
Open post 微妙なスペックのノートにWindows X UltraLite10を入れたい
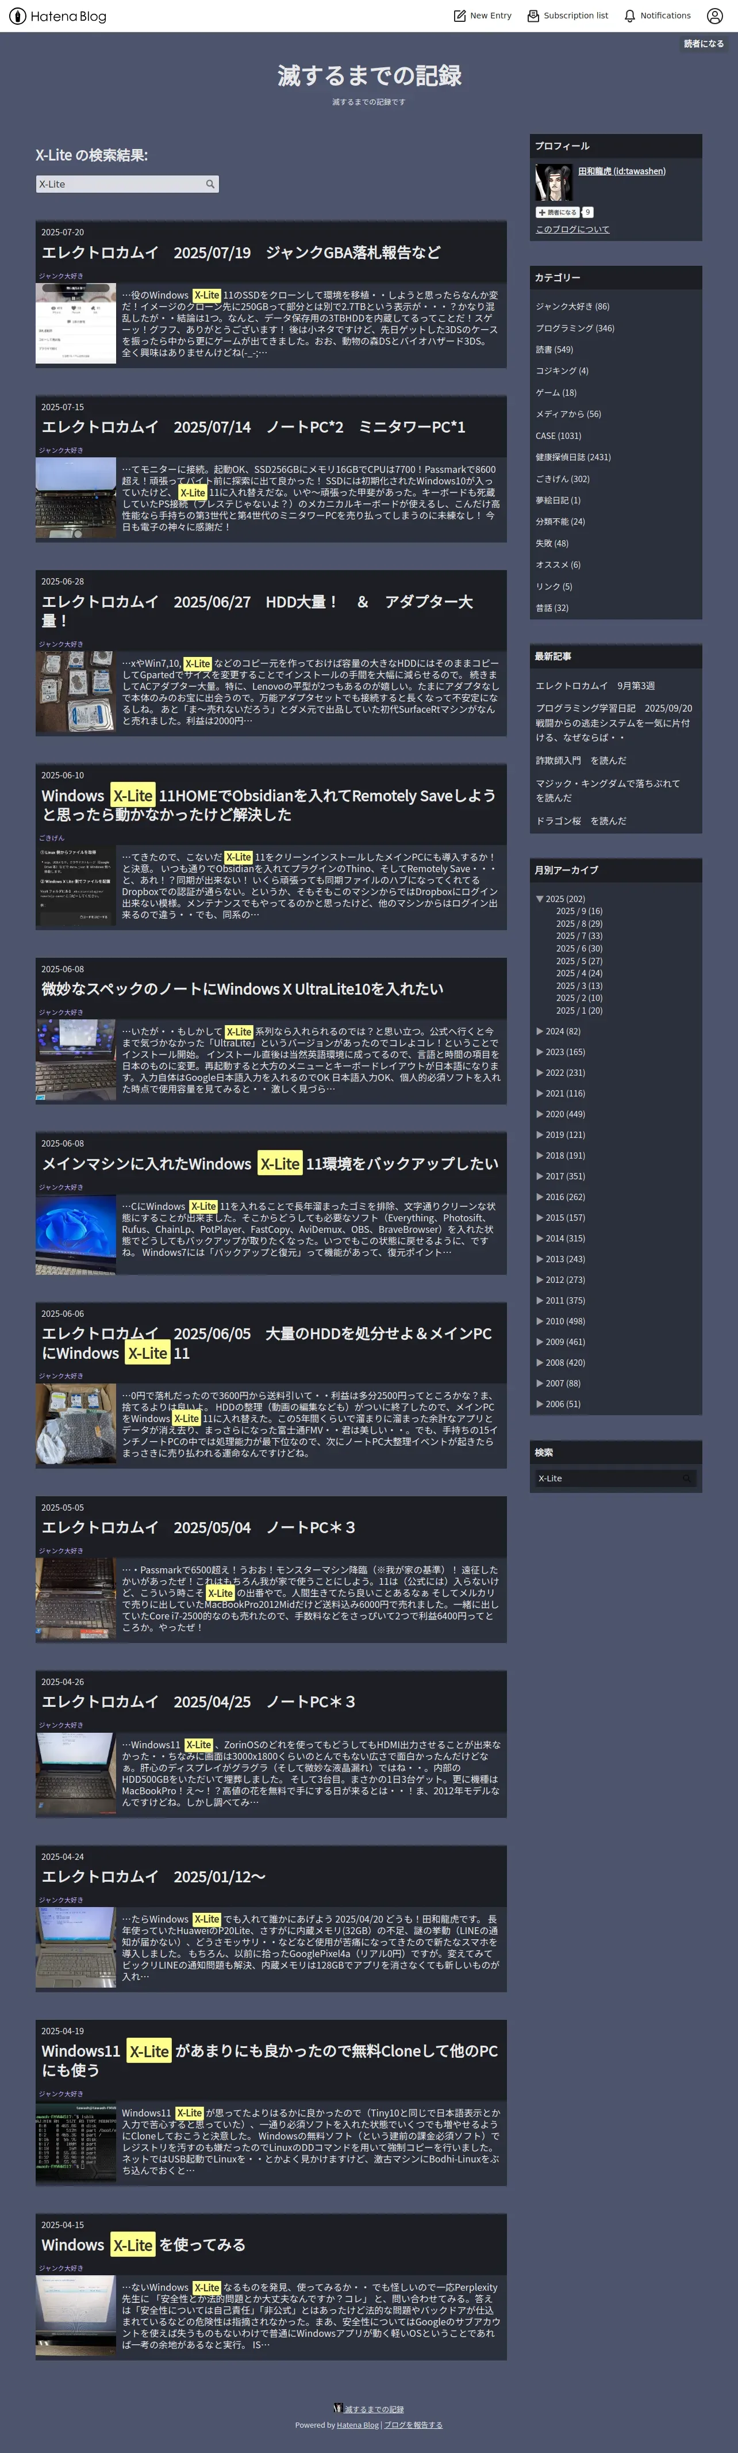(x=241, y=988)
